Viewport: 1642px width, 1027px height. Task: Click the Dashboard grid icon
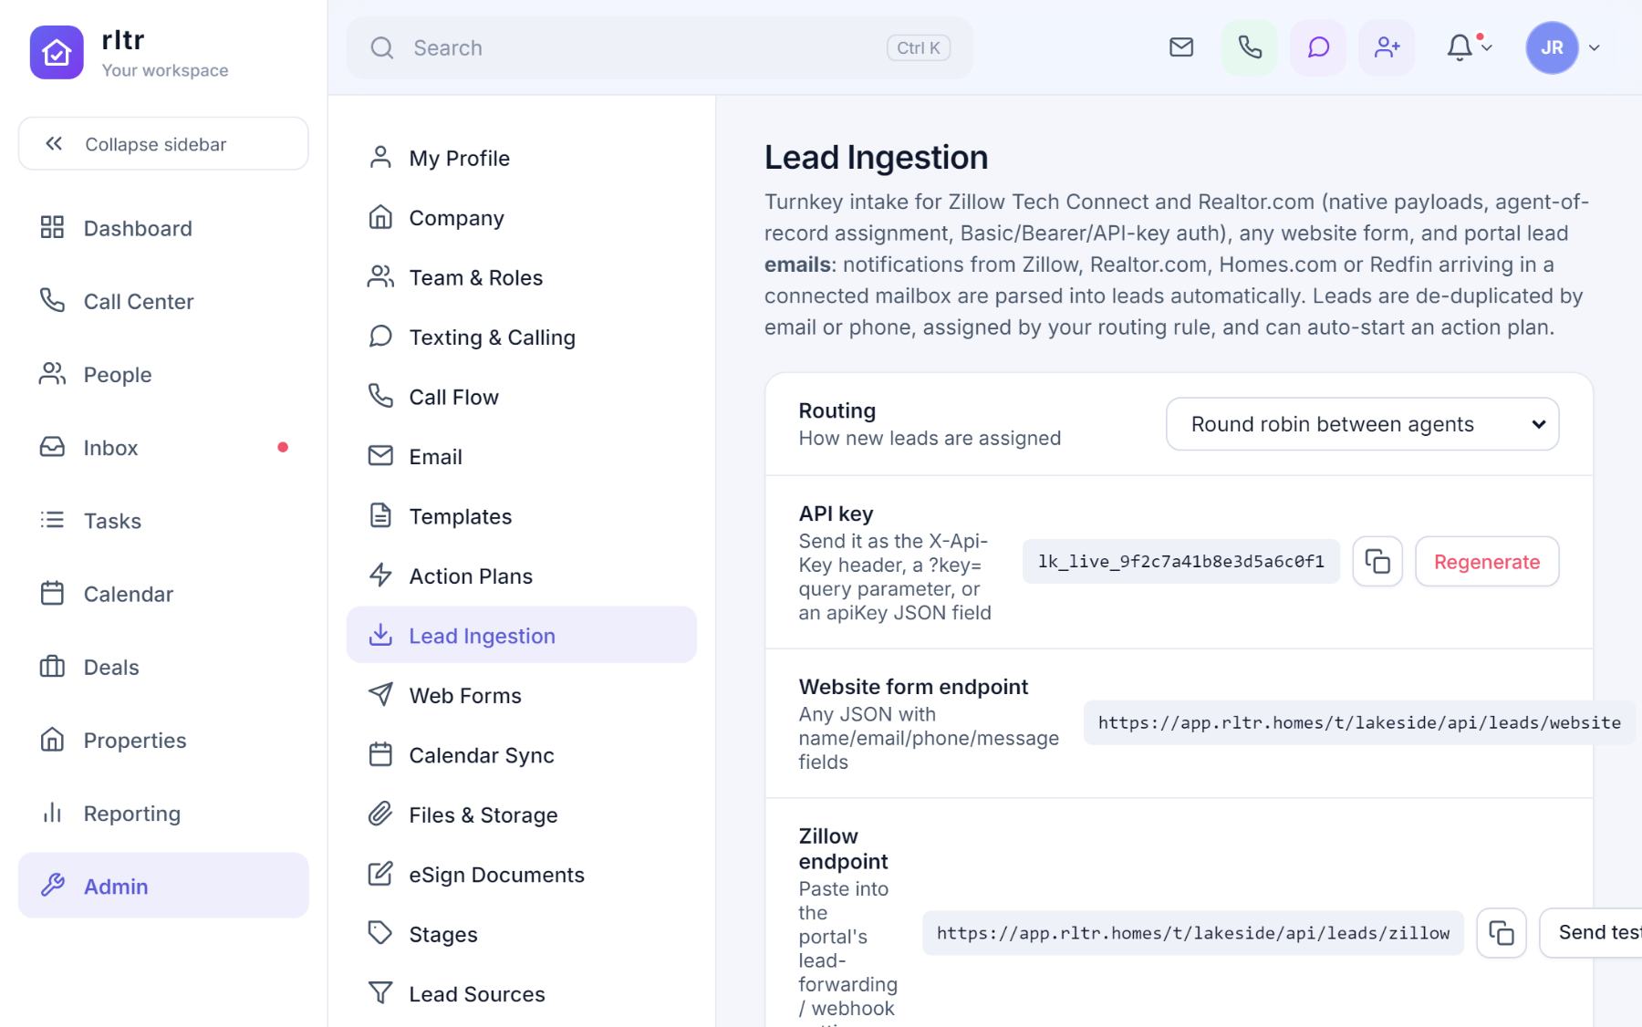[52, 228]
